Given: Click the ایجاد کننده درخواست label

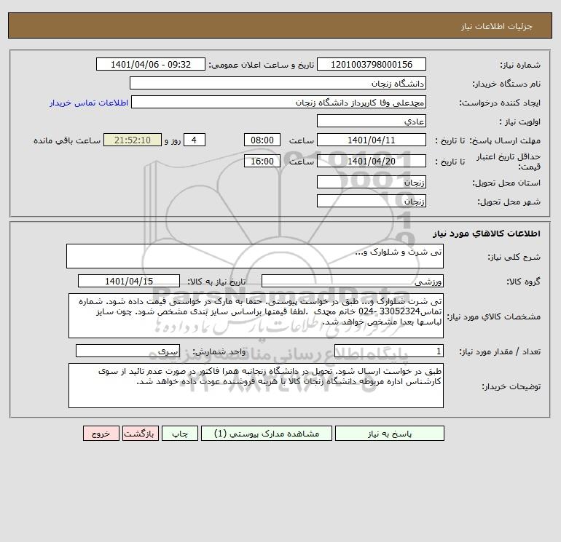Looking at the screenshot, I should pos(500,103).
